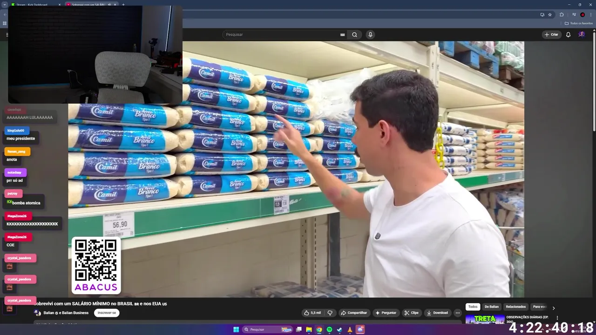Mute the YouTube tab using its audio icon
The height and width of the screenshot is (335, 596).
pyautogui.click(x=109, y=5)
